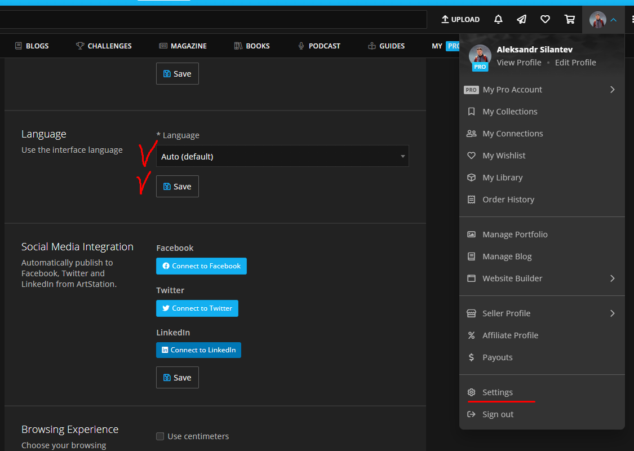The image size is (634, 451).
Task: Click the user avatar in top bar
Action: 597,20
